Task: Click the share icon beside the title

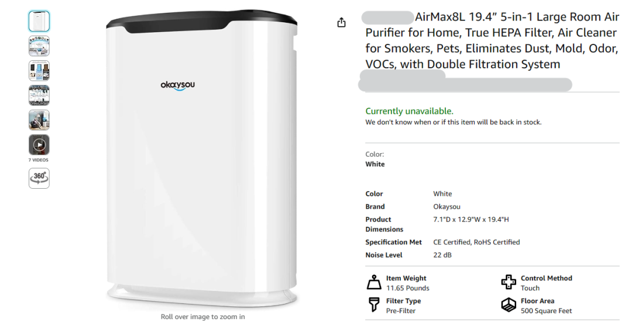Action: click(x=341, y=23)
